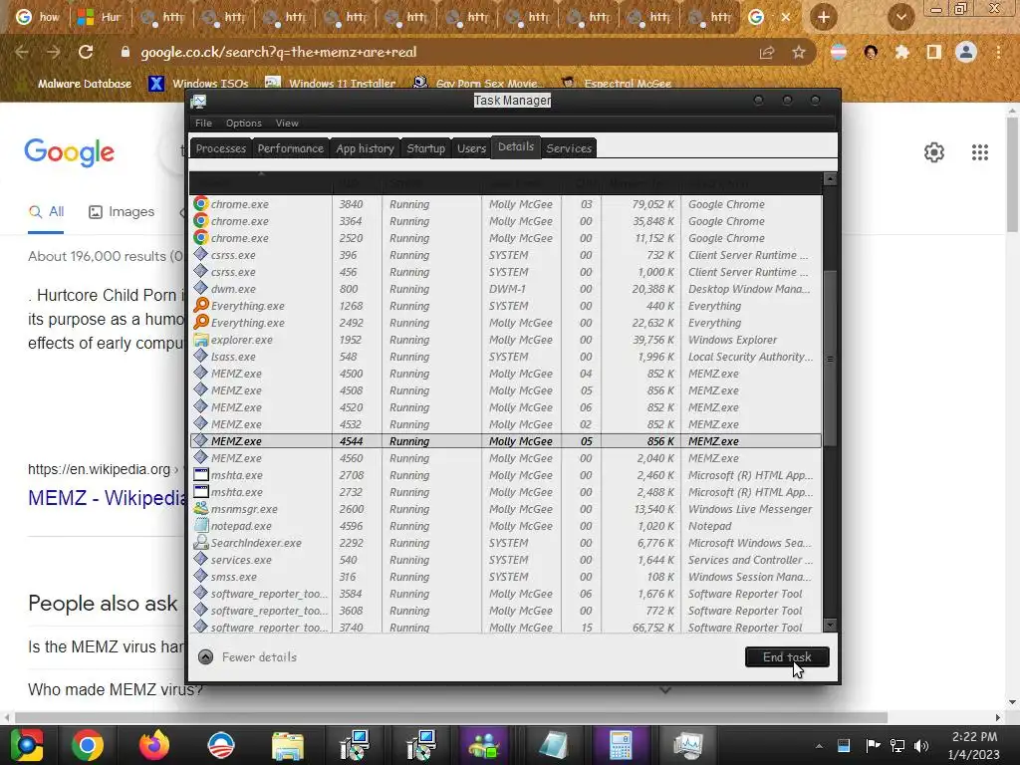Select lsass.exe process row
Screen dimensions: 1020x765
[506, 357]
